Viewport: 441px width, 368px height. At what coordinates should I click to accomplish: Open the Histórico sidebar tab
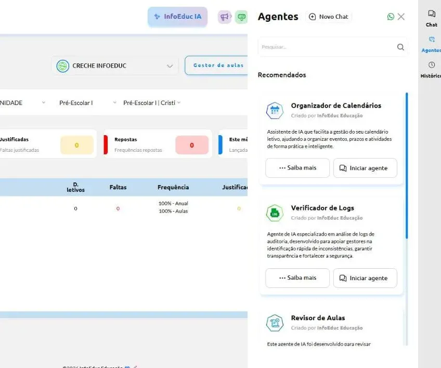[432, 70]
